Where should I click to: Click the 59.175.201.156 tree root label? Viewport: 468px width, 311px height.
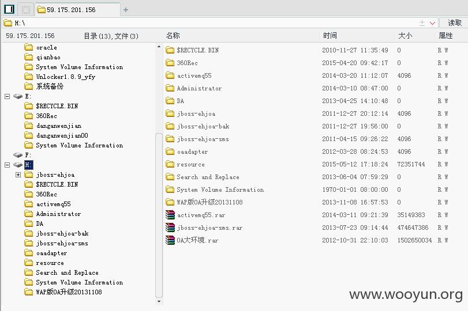point(30,36)
